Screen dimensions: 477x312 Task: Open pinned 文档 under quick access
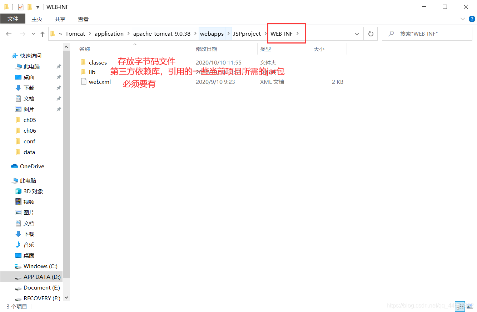(29, 98)
